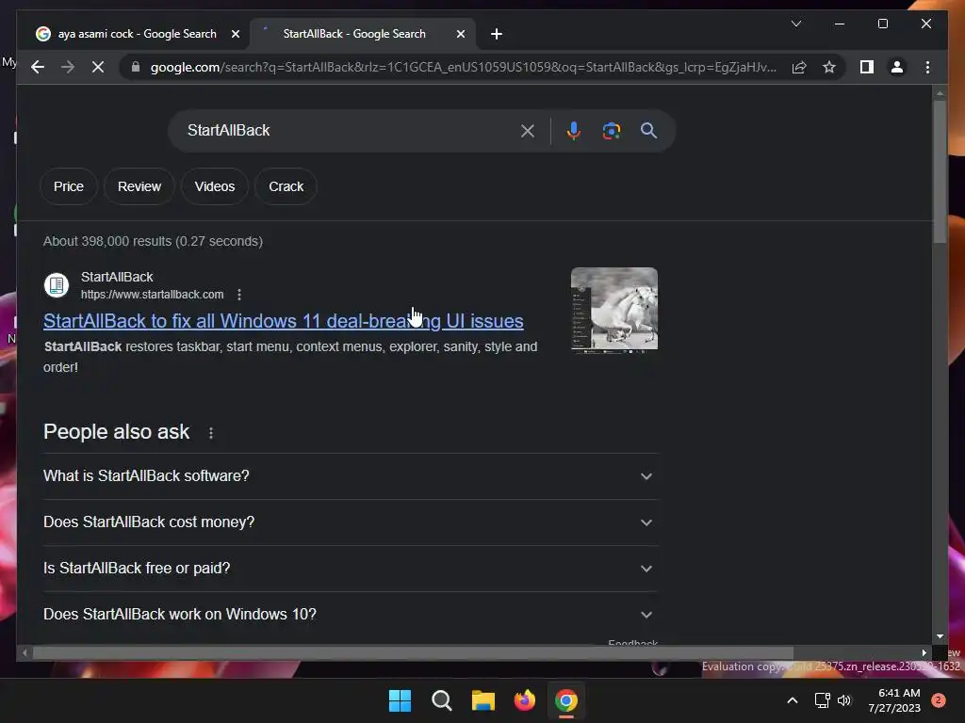Click the https://www.startallback.com URL
This screenshot has width=965, height=723.
pyautogui.click(x=152, y=295)
